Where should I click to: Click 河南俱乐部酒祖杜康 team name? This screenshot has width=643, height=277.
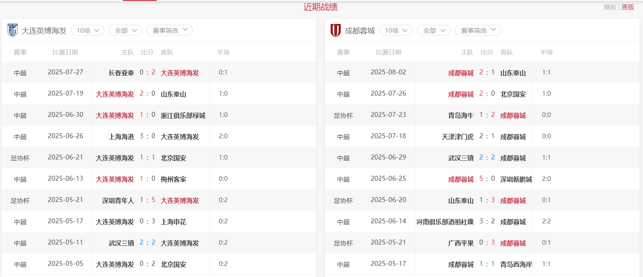point(445,222)
